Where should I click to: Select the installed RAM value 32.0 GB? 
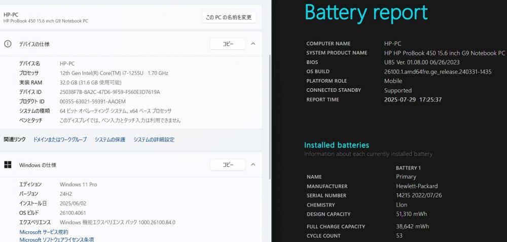(91, 83)
